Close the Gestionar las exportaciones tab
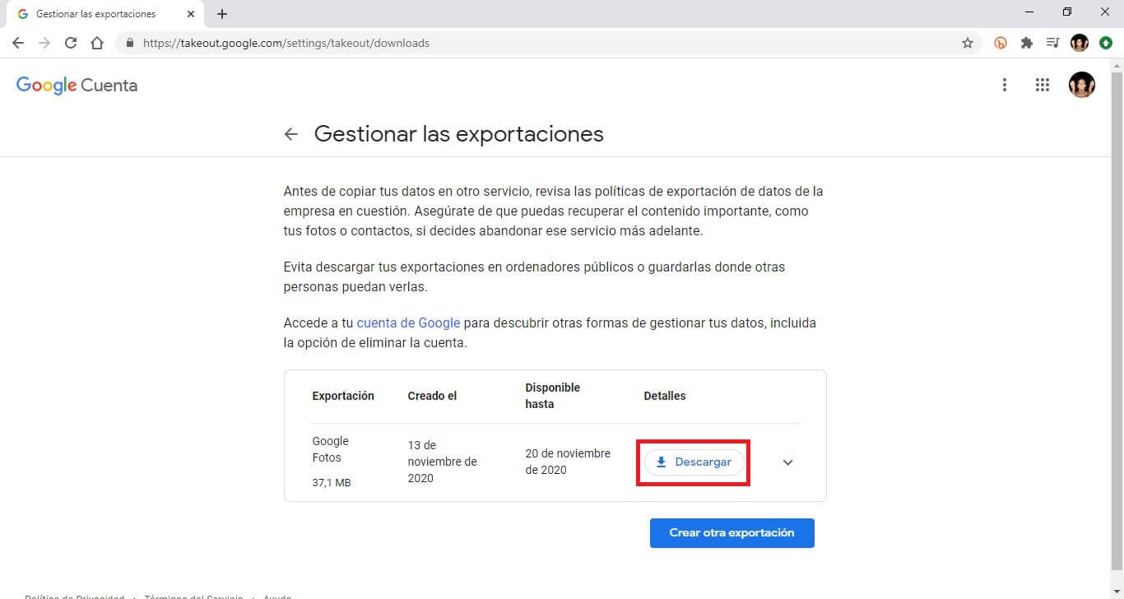The width and height of the screenshot is (1124, 599). click(x=190, y=14)
